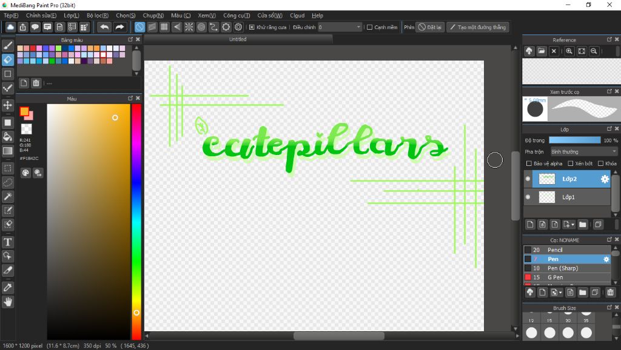This screenshot has height=350, width=621.
Task: Click the brush preview thumbnail circle
Action: click(x=535, y=109)
